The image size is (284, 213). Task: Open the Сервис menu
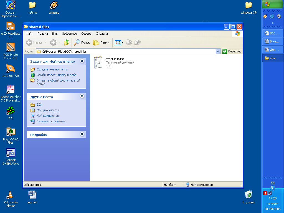point(86,34)
